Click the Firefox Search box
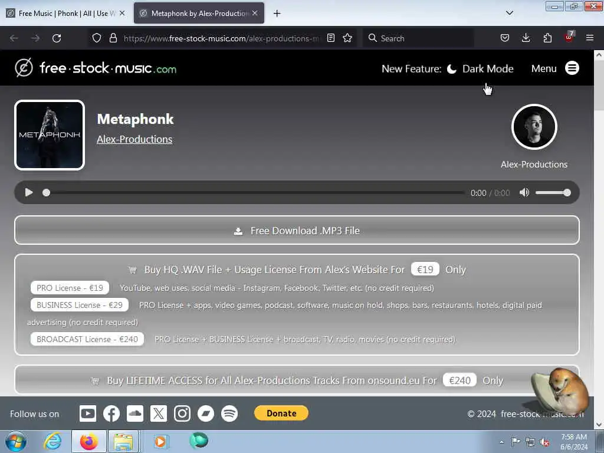The width and height of the screenshot is (604, 453). point(418,38)
